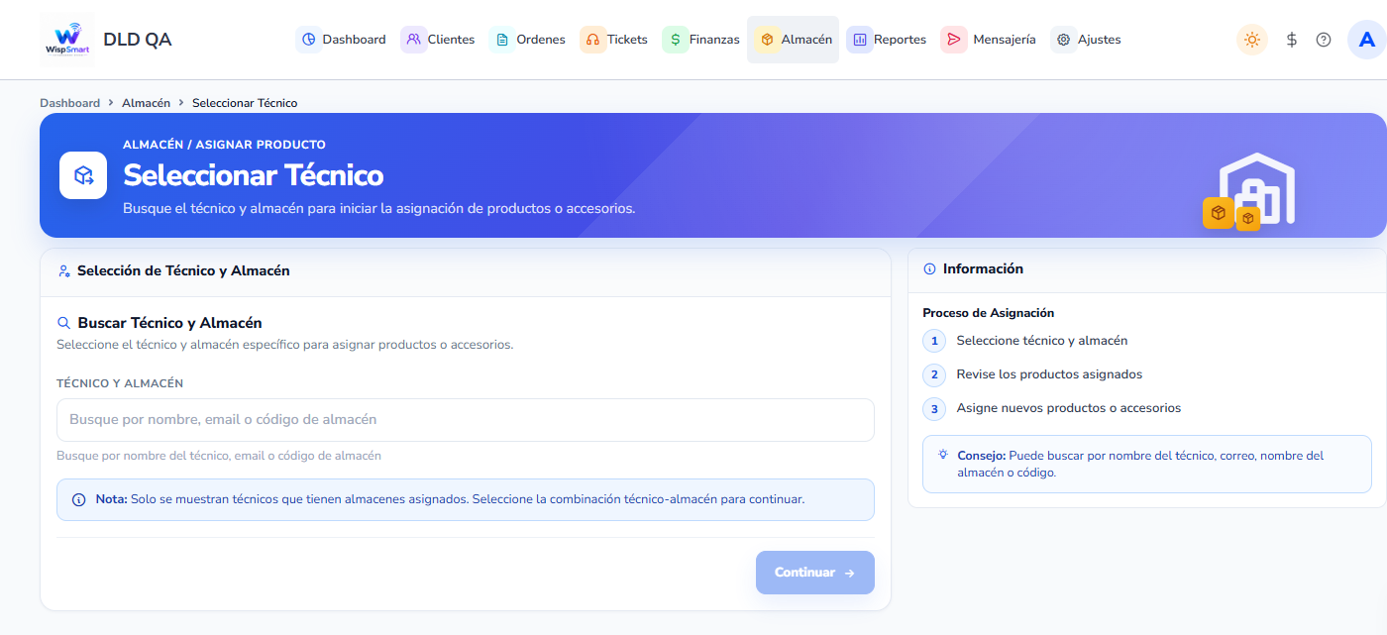Click 'Seleccione técnico y almacén' step text
Image resolution: width=1387 pixels, height=635 pixels.
pyautogui.click(x=1041, y=341)
